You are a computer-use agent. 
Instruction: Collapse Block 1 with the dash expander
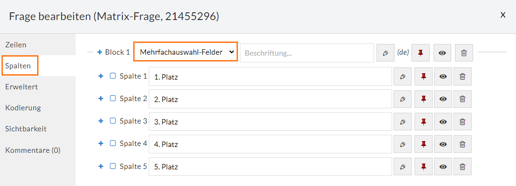[x=90, y=52]
